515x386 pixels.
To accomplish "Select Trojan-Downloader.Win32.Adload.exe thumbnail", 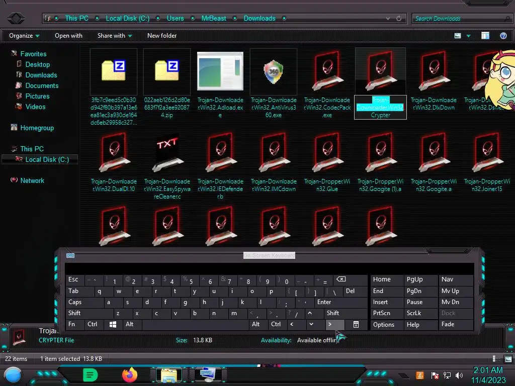I will [x=220, y=71].
